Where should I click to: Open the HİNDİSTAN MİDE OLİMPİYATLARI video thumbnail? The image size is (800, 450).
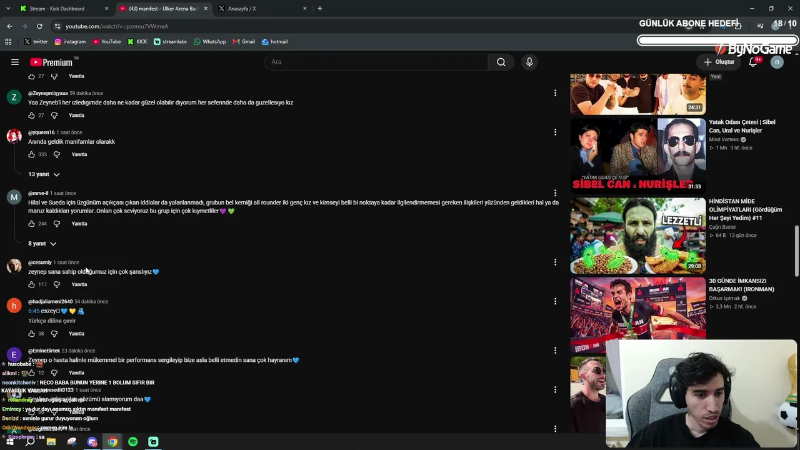(x=638, y=236)
